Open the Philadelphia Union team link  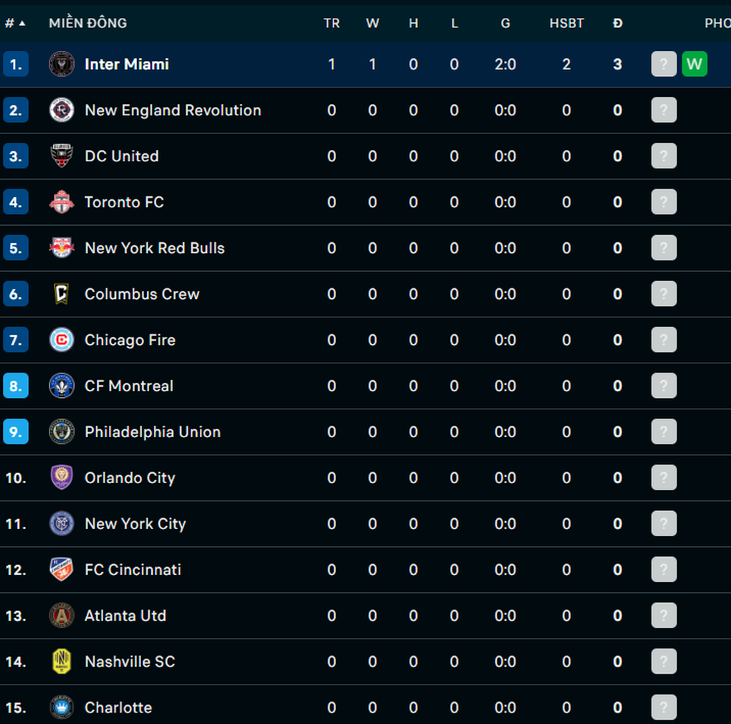[x=153, y=432]
